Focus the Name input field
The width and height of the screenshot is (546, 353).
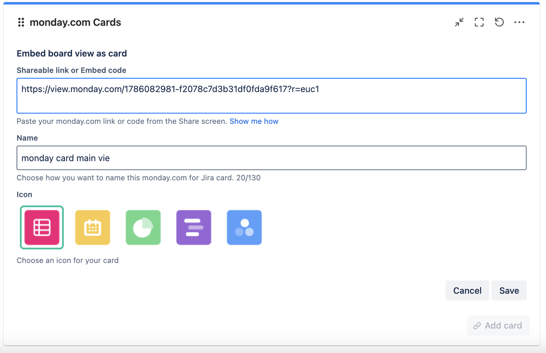[x=271, y=158]
